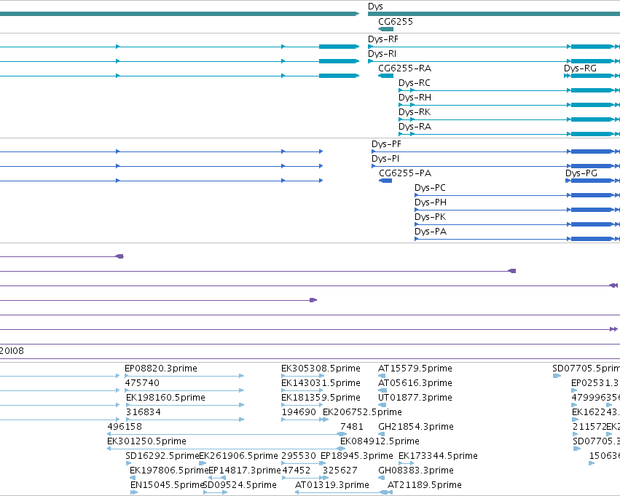
Task: Click the Dys gene label
Action: point(375,7)
